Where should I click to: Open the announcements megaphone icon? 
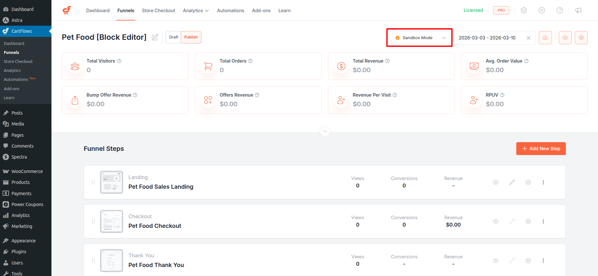[578, 10]
